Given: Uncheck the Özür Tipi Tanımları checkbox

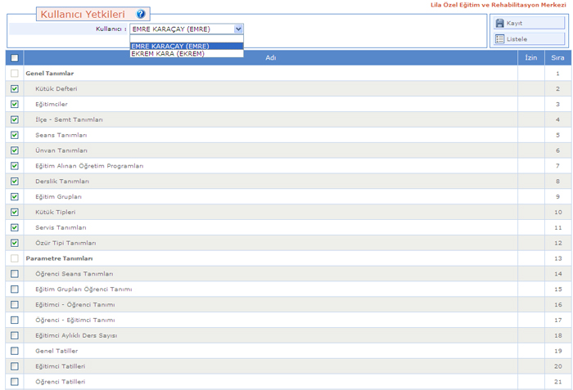Looking at the screenshot, I should pos(15,243).
